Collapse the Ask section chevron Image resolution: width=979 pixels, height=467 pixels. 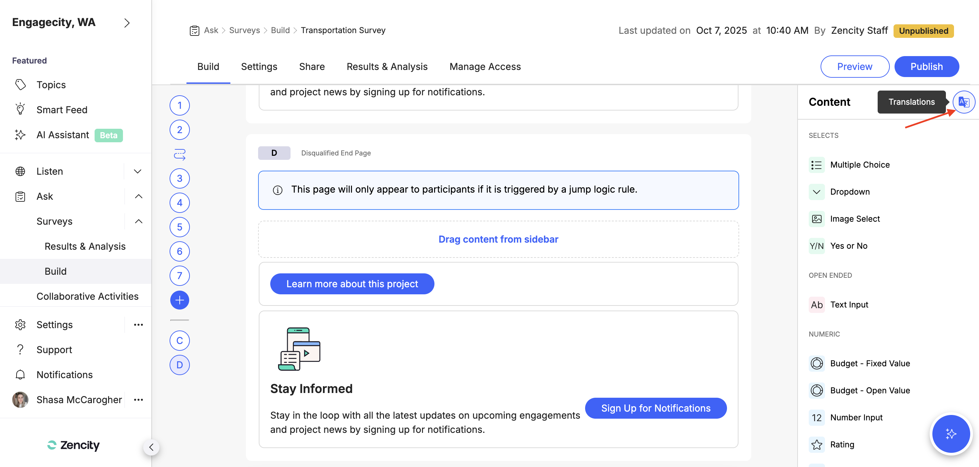[x=139, y=196]
